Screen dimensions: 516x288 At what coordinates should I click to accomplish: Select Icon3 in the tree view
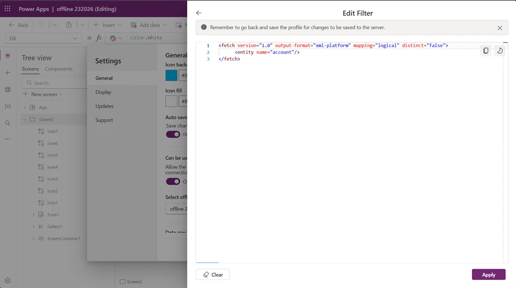point(52,179)
